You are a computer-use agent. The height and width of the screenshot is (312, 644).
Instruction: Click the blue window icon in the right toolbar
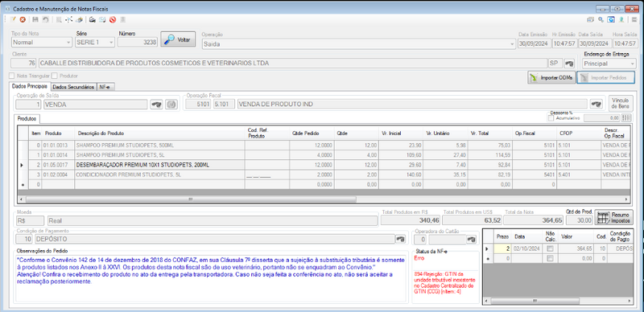click(x=612, y=19)
